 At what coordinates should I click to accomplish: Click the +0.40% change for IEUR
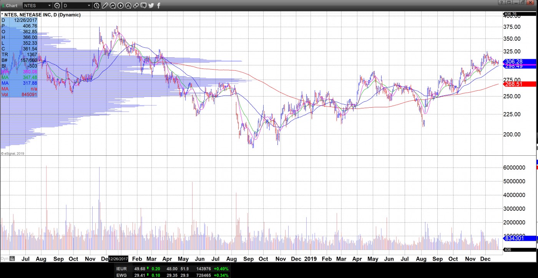click(221, 269)
